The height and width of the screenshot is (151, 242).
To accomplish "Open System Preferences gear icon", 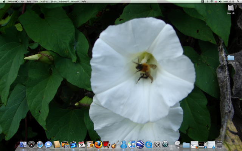I will pos(157,145).
